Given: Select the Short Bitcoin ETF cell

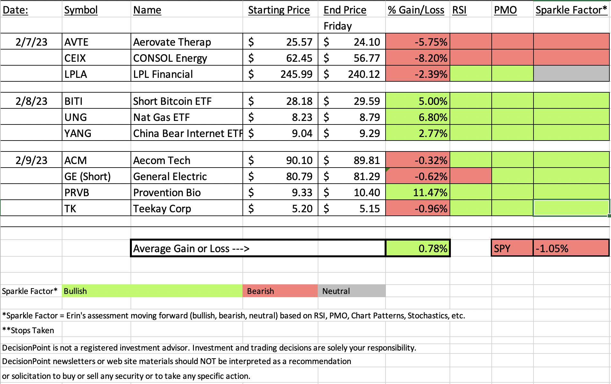Looking at the screenshot, I should pos(187,101).
